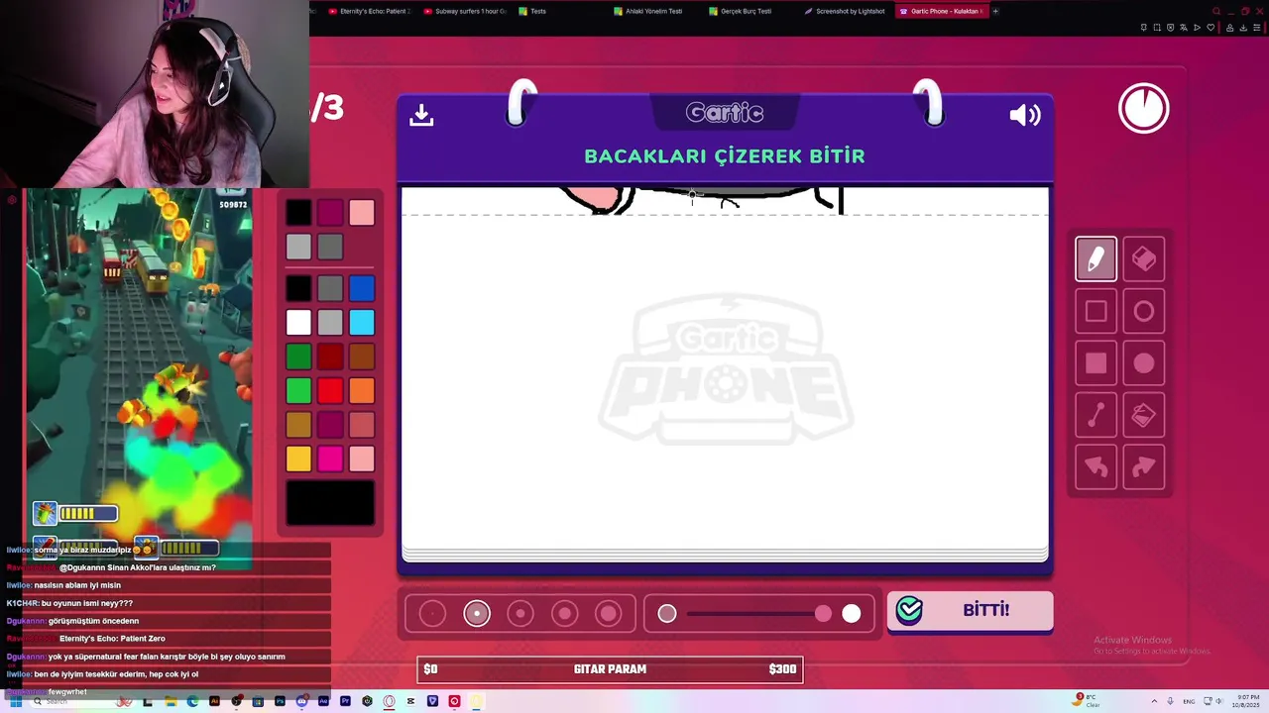Choose the bright green swatch

click(298, 390)
